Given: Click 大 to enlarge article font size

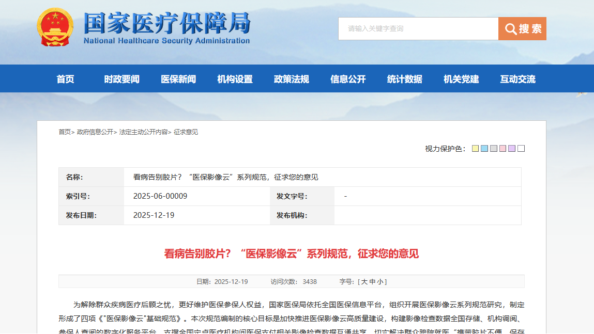Looking at the screenshot, I should 362,281.
